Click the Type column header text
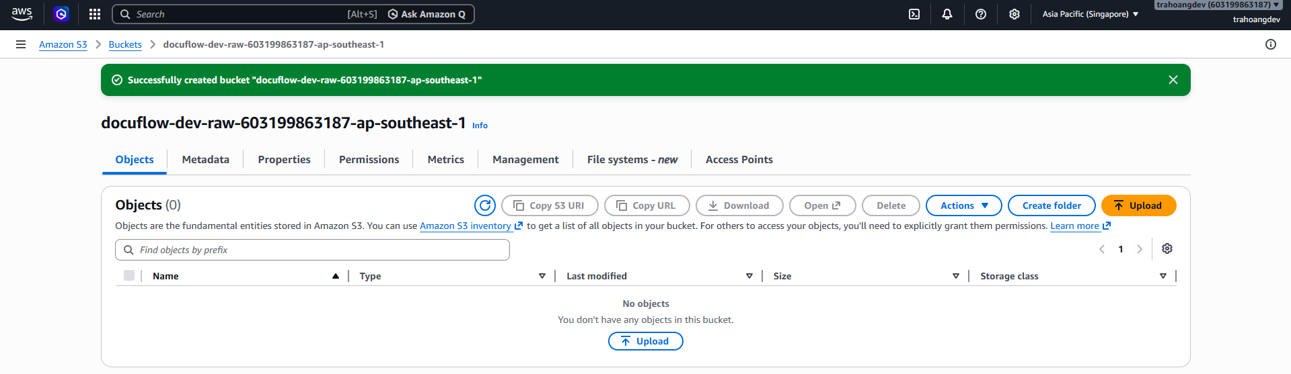The width and height of the screenshot is (1291, 374). (370, 276)
